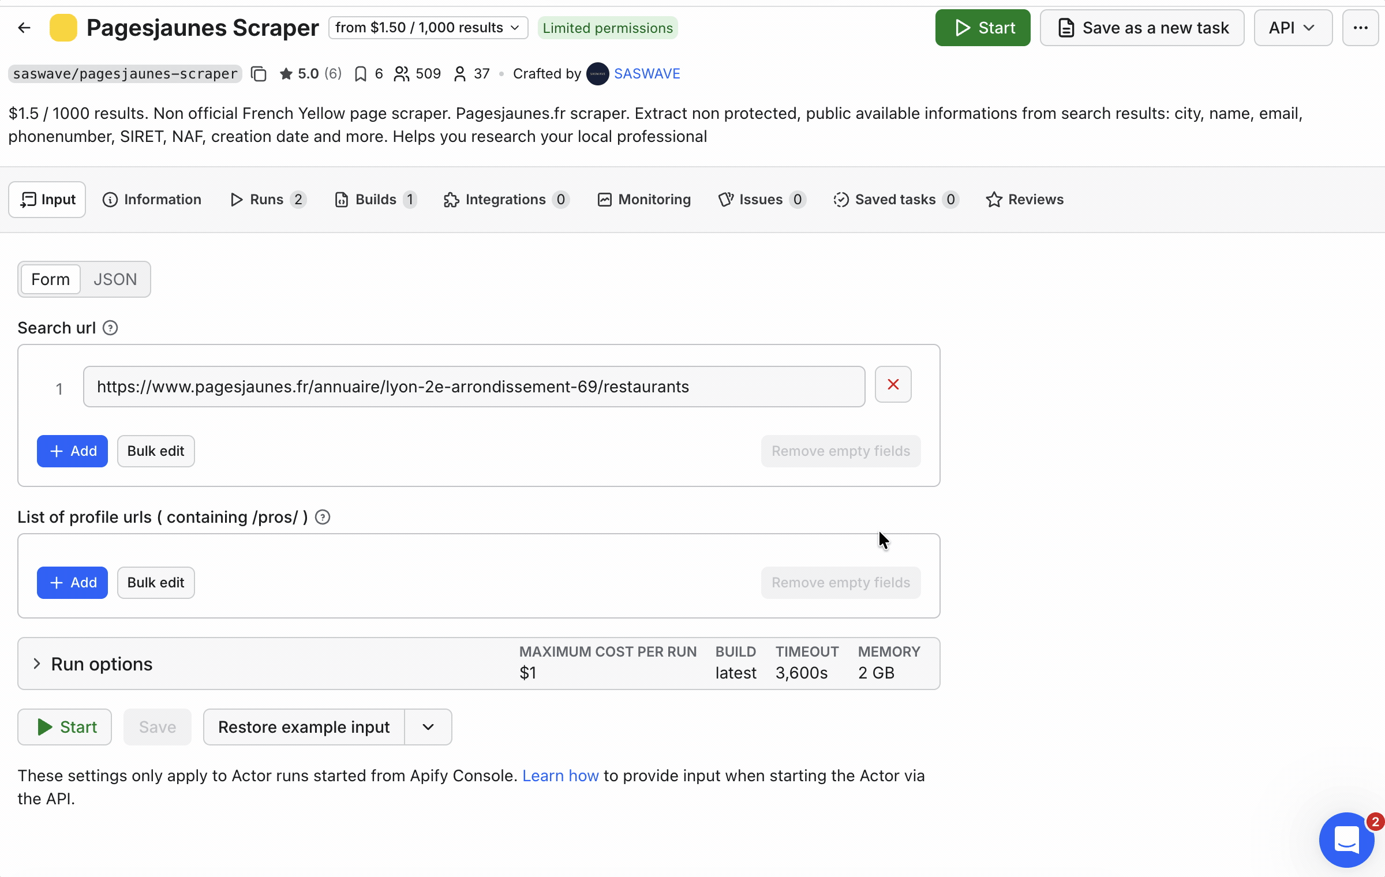Click the MAXIMUM COST PER RUN $1 value

pos(528,673)
